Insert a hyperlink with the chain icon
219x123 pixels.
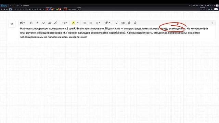coord(56,23)
